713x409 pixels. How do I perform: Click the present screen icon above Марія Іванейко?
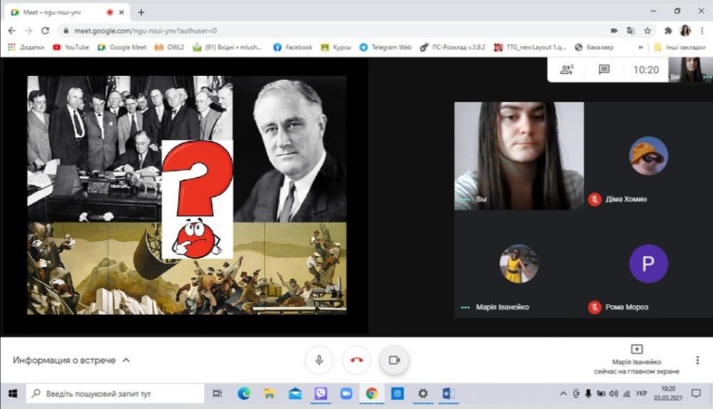point(636,349)
